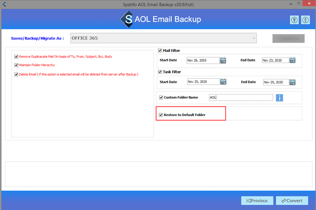Viewport: 316px width, 210px height.
Task: Open the Saves/Backup/Migrate As dropdown
Action: point(163,38)
